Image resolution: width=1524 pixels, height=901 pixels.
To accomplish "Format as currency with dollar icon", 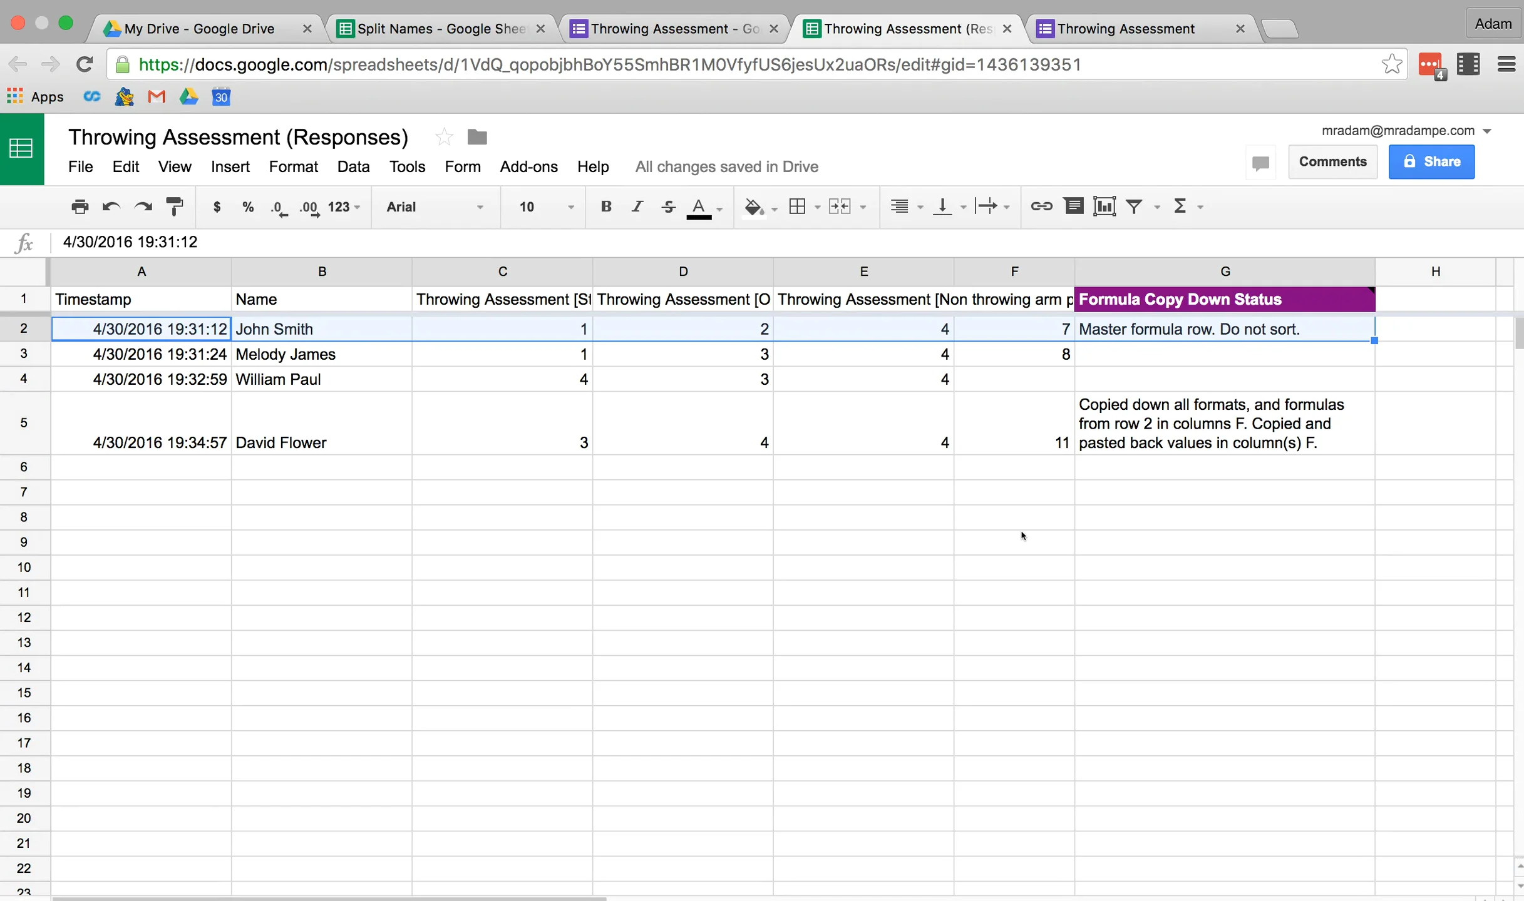I will pyautogui.click(x=217, y=206).
